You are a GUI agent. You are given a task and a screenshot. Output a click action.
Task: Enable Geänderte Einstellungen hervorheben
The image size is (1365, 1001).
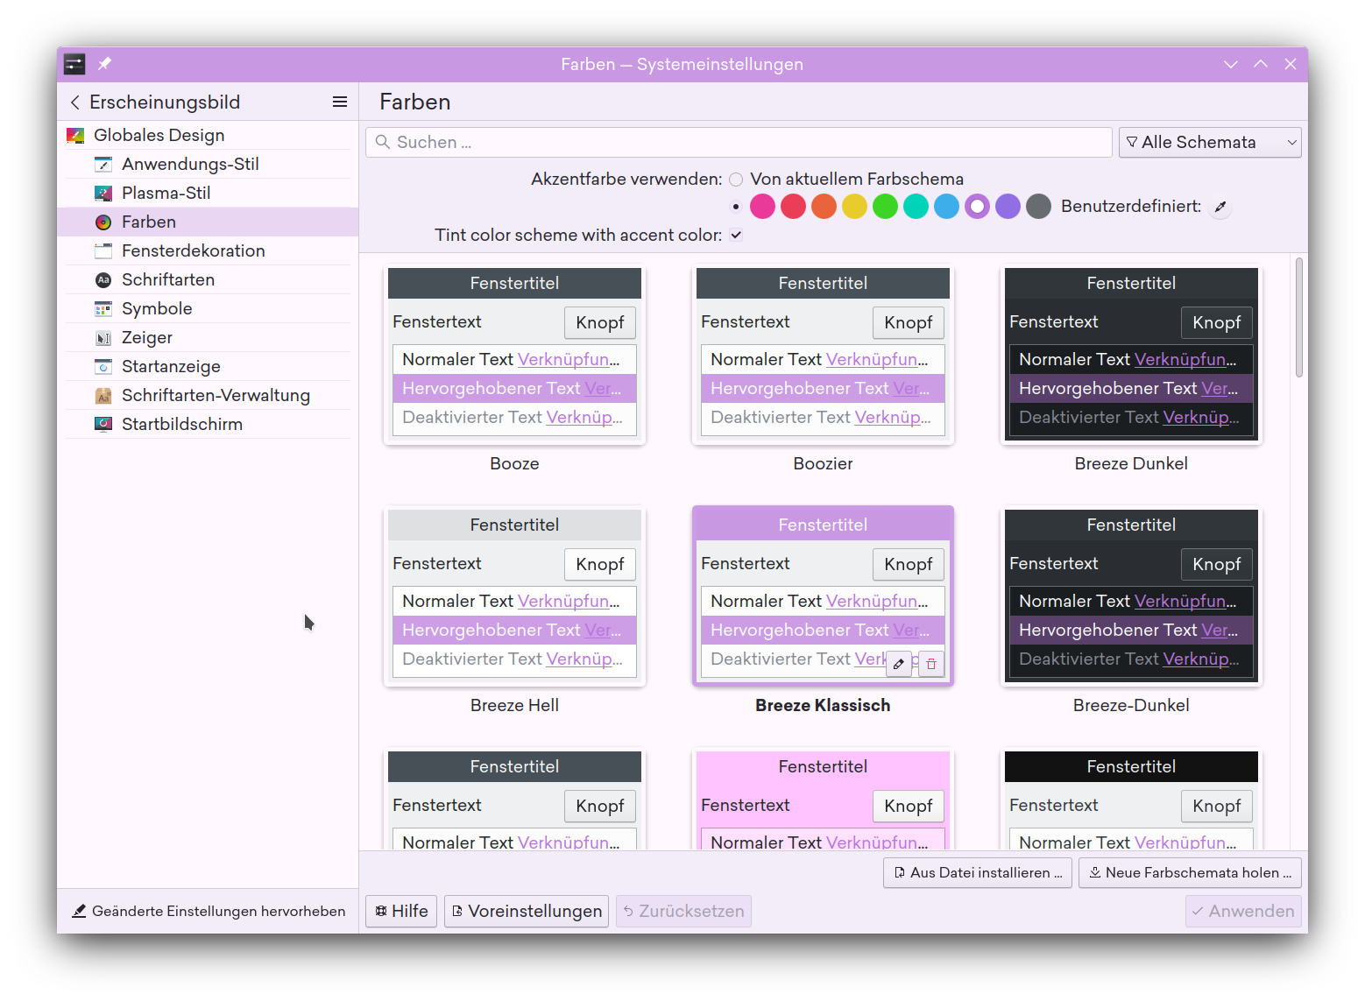(209, 911)
